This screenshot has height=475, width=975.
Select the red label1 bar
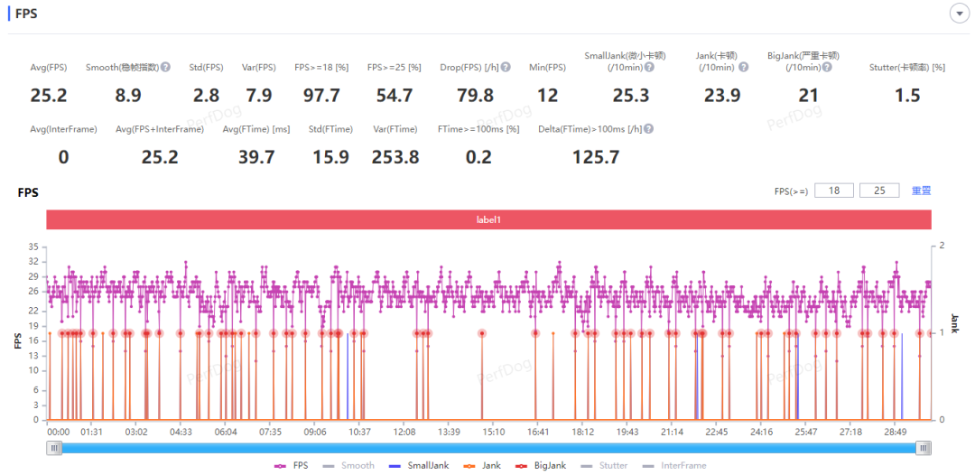tap(488, 219)
